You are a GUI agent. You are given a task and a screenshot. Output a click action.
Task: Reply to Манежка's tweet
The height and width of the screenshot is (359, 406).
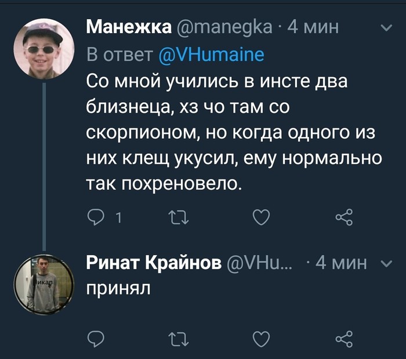[95, 218]
